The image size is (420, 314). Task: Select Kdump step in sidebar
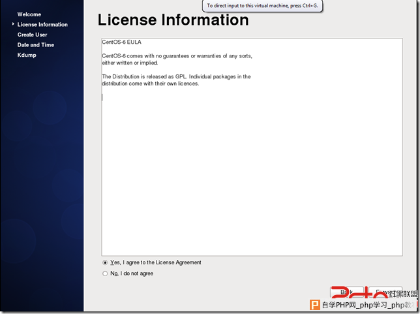coord(27,55)
